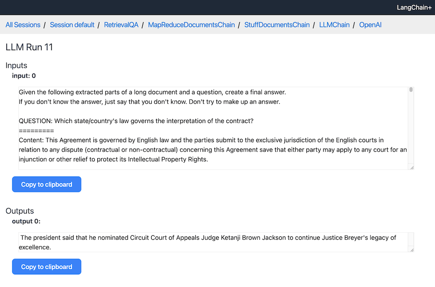Image resolution: width=435 pixels, height=287 pixels.
Task: Go to LLMChain breadcrumb
Action: [x=334, y=25]
